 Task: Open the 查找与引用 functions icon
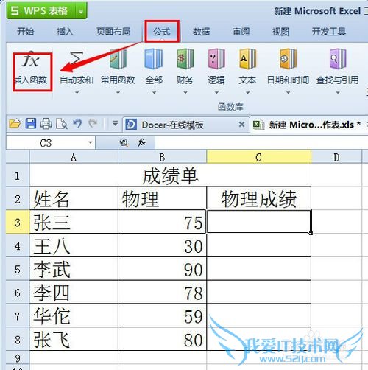point(338,59)
